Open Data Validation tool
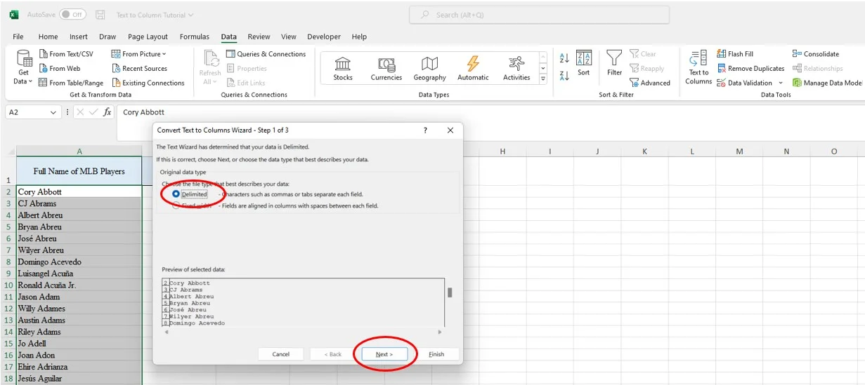865x385 pixels. pyautogui.click(x=744, y=83)
